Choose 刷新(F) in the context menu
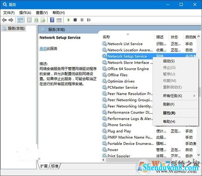202x176 pixels. coord(175,104)
